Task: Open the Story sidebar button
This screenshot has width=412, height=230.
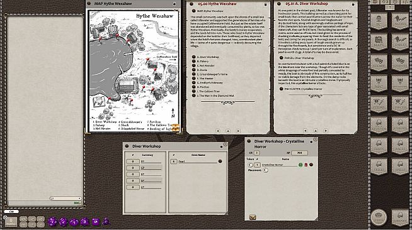Action: [379, 63]
